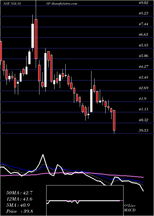Click the 47.44 price axis label
The height and width of the screenshot is (216, 154).
point(144,24)
